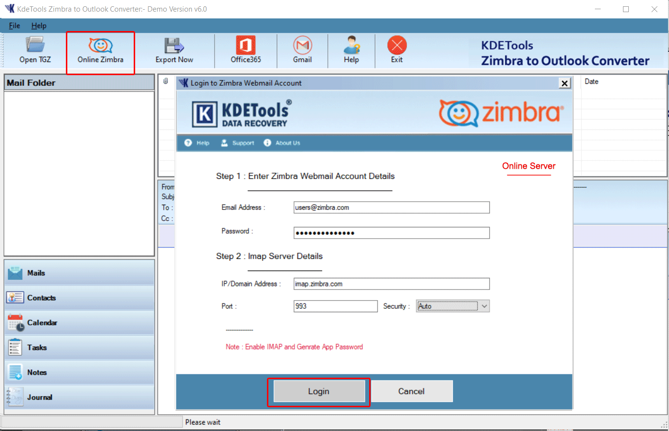Viewport: 669px width, 431px height.
Task: Open the File menu
Action: point(14,26)
